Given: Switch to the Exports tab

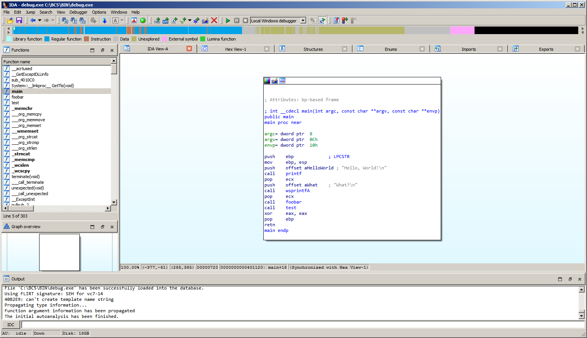Looking at the screenshot, I should click(x=546, y=49).
